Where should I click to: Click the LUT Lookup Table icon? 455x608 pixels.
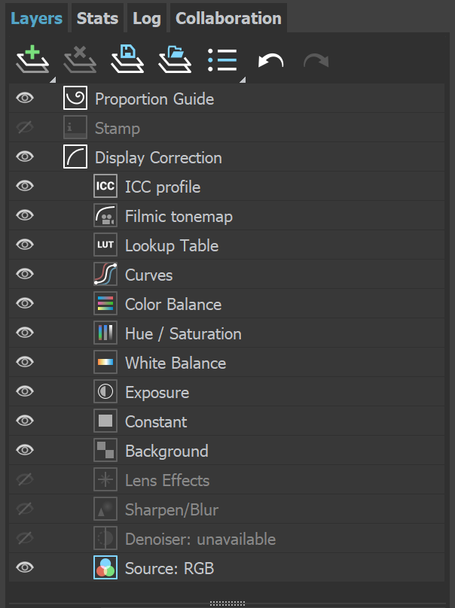click(105, 245)
